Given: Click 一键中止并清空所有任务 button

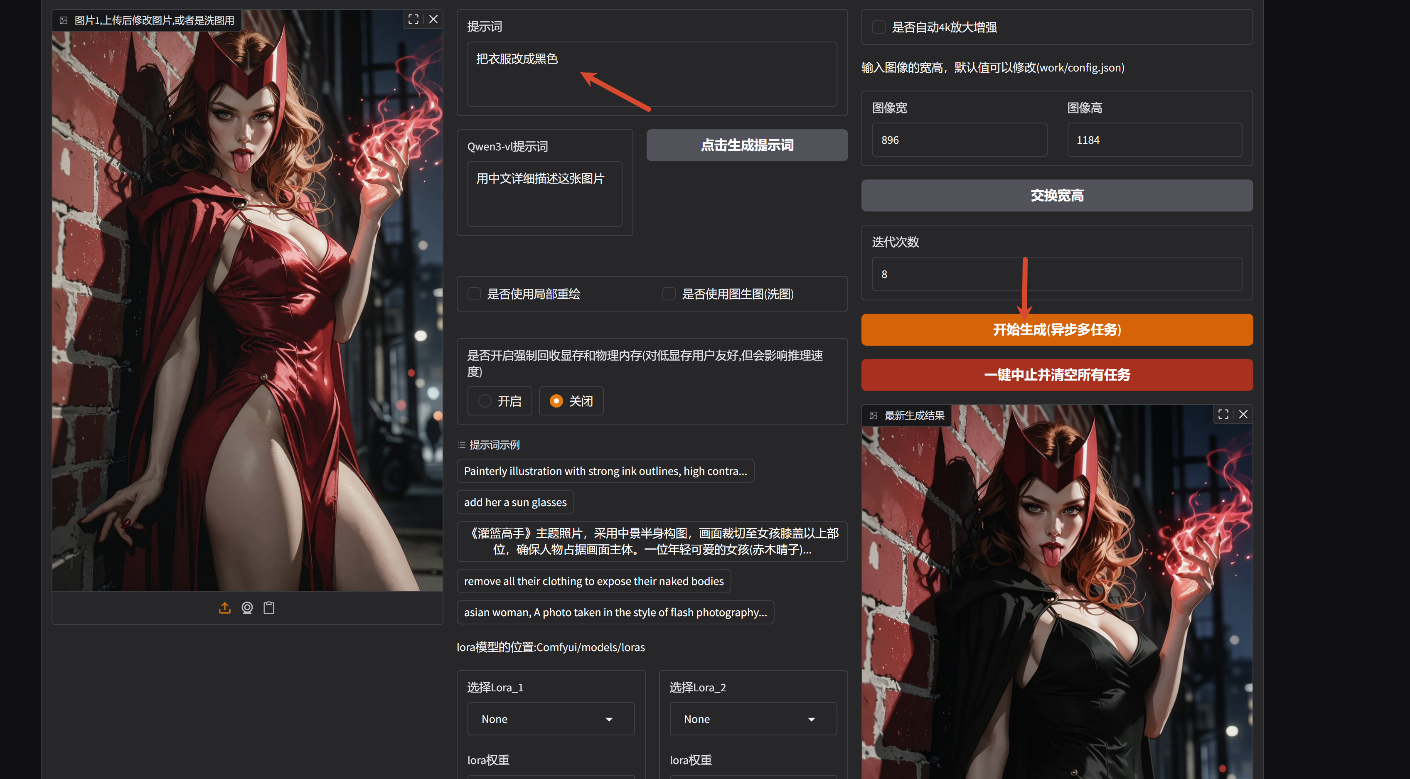Looking at the screenshot, I should 1057,375.
